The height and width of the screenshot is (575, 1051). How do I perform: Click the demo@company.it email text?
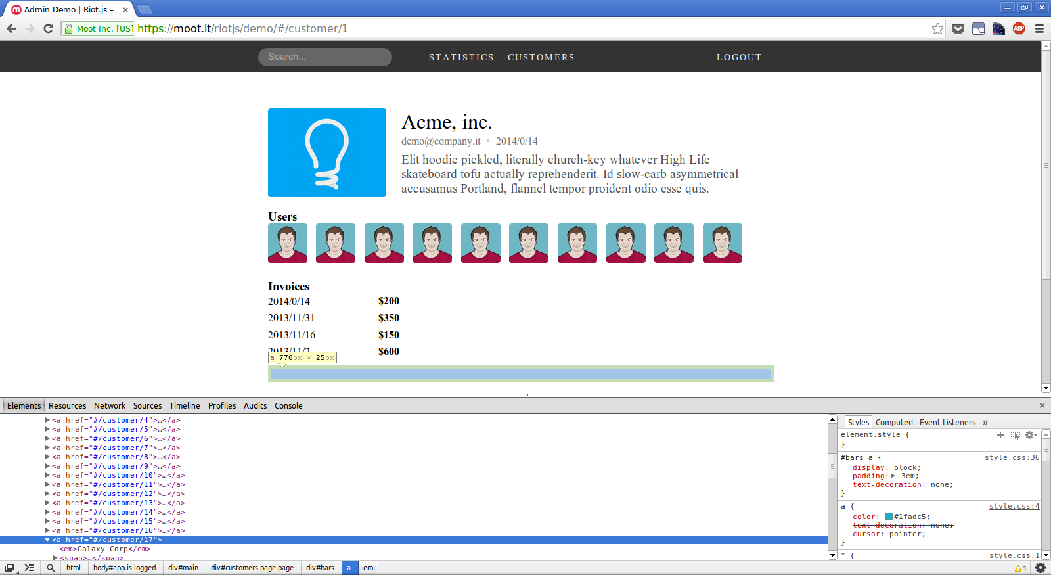441,141
